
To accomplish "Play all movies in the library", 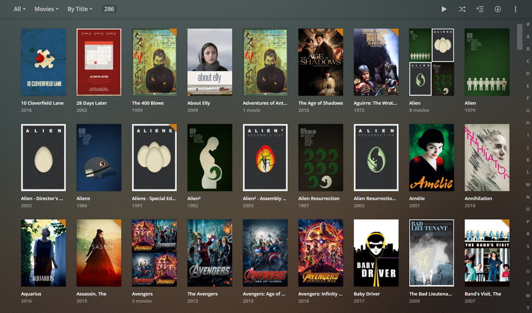I will point(444,9).
